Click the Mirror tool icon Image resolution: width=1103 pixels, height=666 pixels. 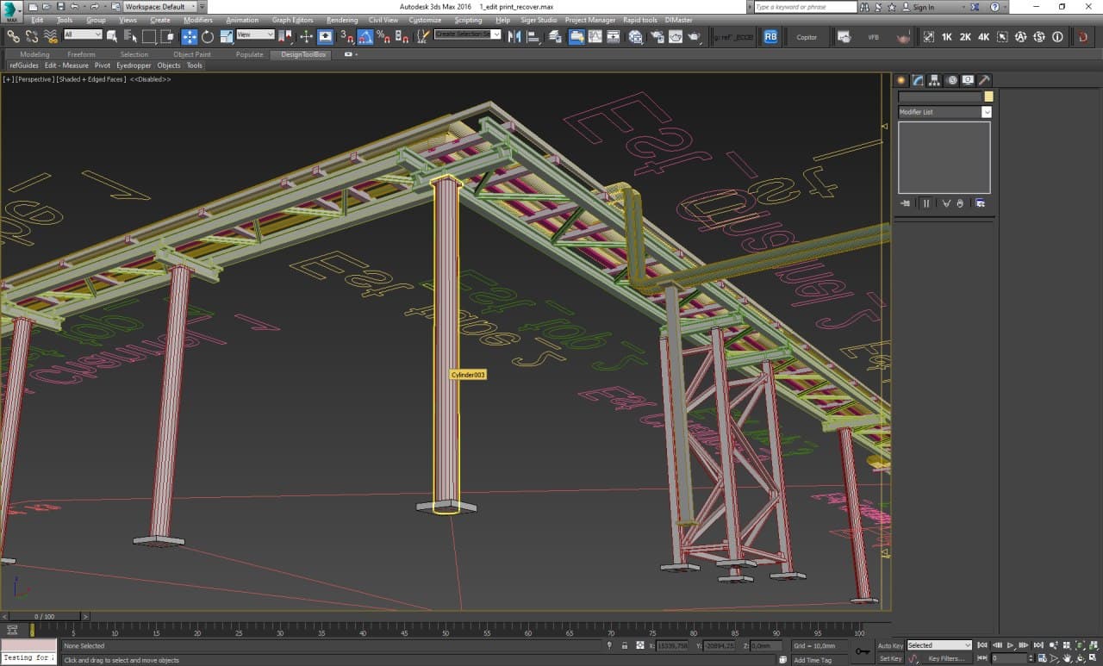pyautogui.click(x=514, y=36)
